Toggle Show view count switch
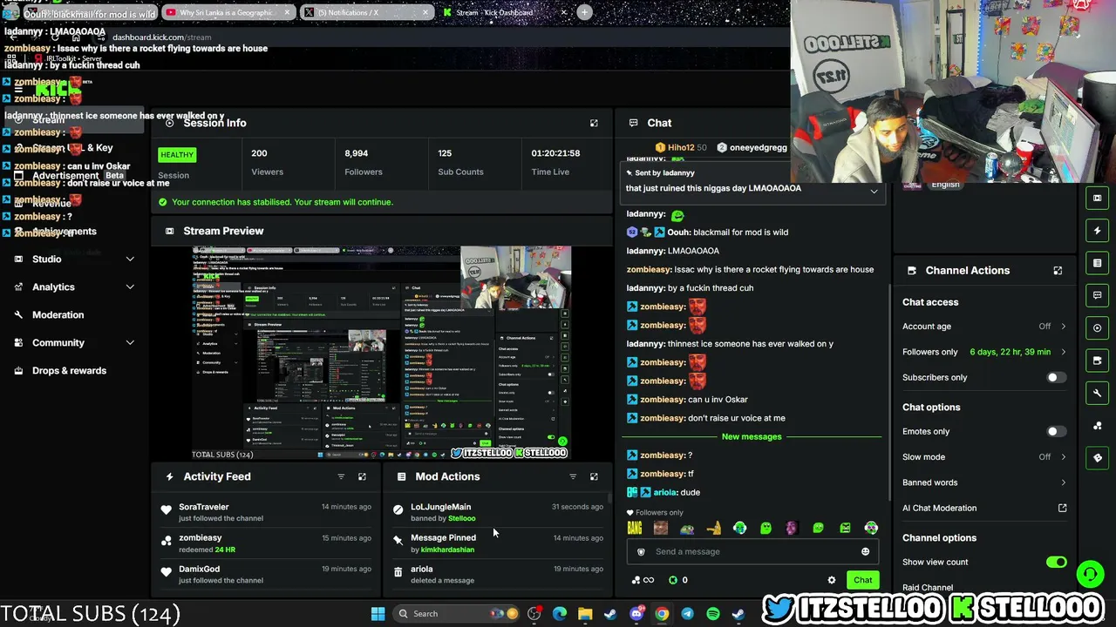This screenshot has width=1116, height=627. pyautogui.click(x=1056, y=563)
